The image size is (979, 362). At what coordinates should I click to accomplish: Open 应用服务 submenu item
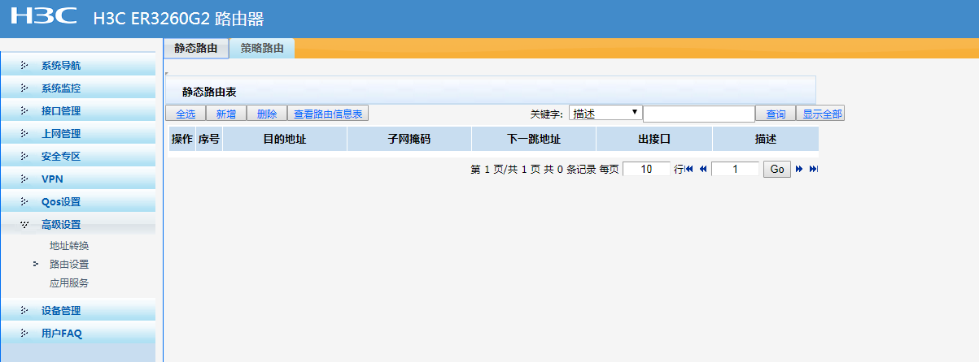click(69, 282)
